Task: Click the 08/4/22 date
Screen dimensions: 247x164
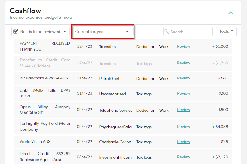Action: [x=84, y=157]
